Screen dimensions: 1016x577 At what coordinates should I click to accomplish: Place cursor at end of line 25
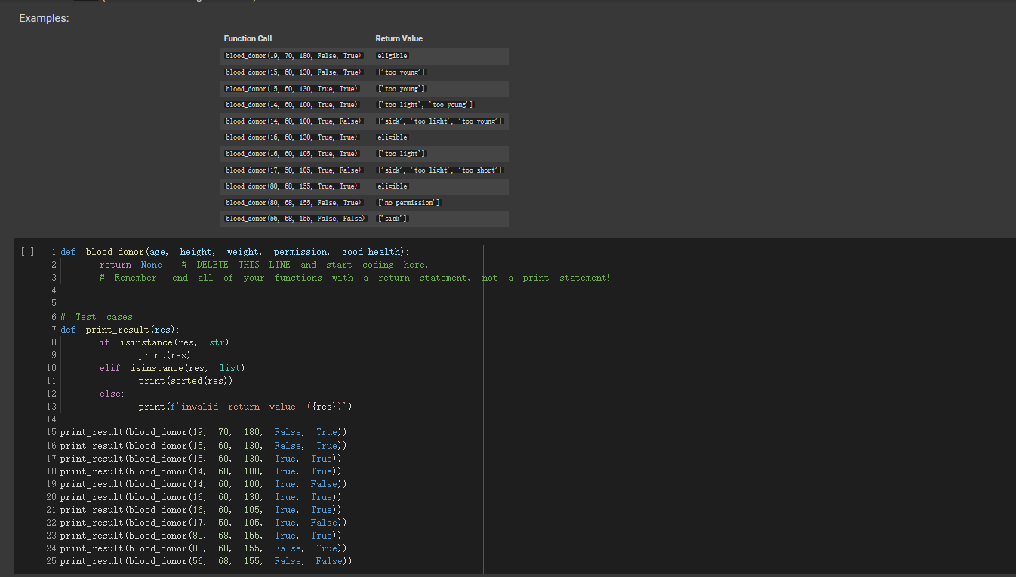(353, 561)
